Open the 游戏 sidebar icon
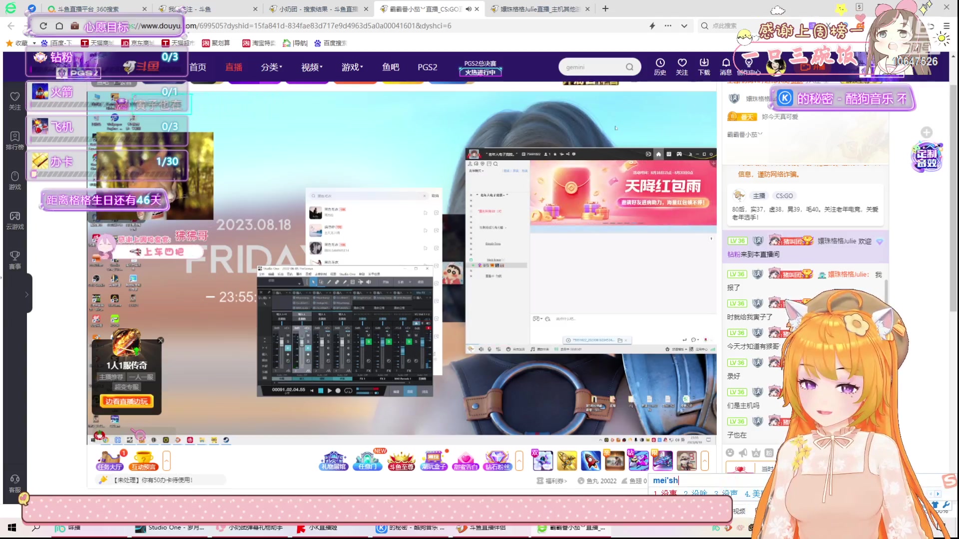Screen dimensions: 959x539 pos(15,180)
